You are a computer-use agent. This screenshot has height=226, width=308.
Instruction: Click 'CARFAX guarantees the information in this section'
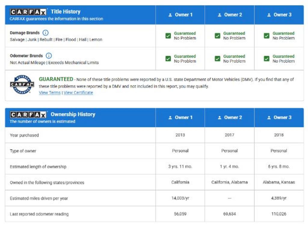(x=56, y=19)
